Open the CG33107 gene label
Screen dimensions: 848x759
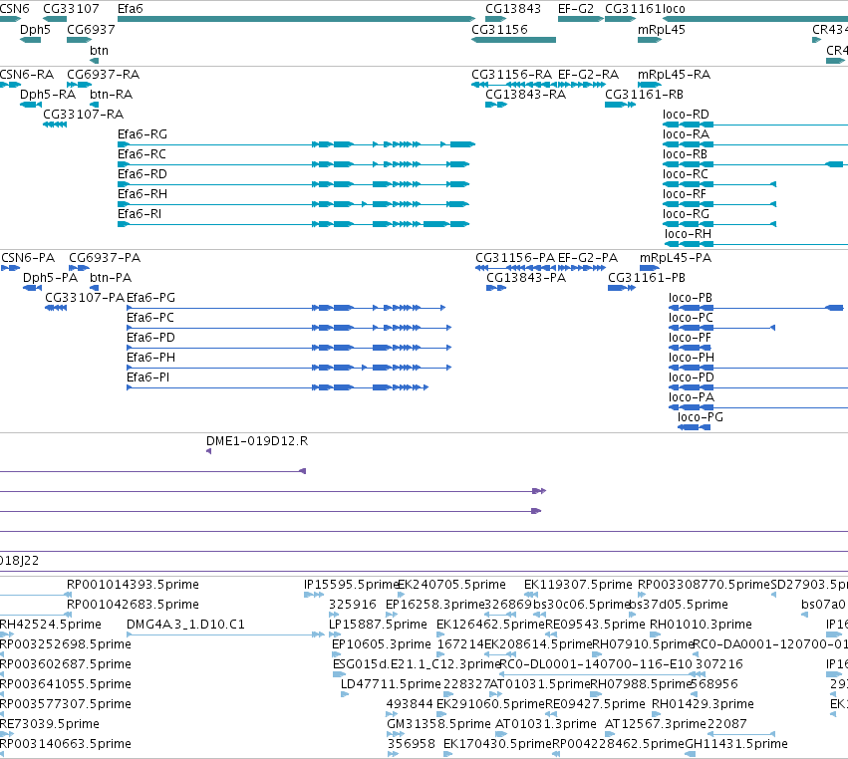click(71, 9)
